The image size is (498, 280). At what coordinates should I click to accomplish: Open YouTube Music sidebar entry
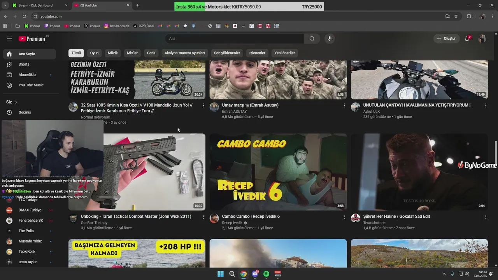click(30, 85)
